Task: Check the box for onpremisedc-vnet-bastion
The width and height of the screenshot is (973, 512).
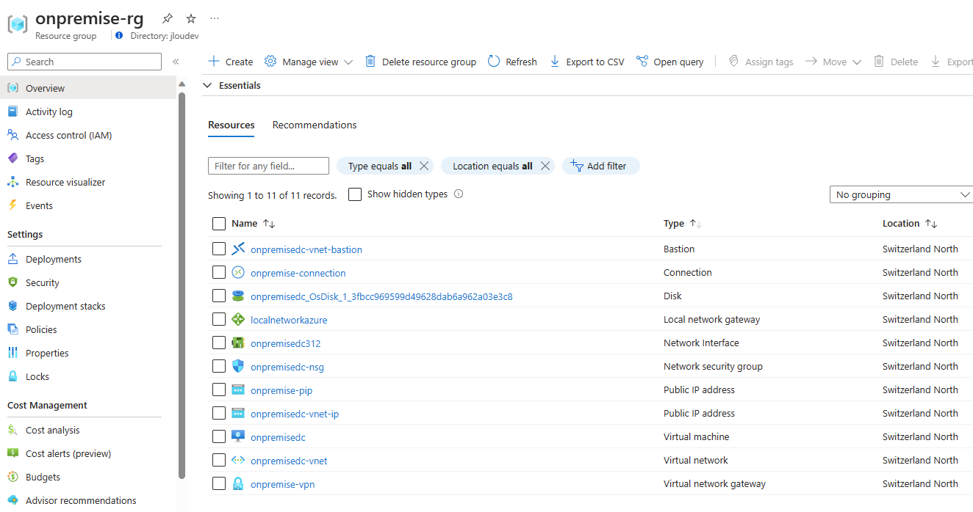Action: (219, 249)
